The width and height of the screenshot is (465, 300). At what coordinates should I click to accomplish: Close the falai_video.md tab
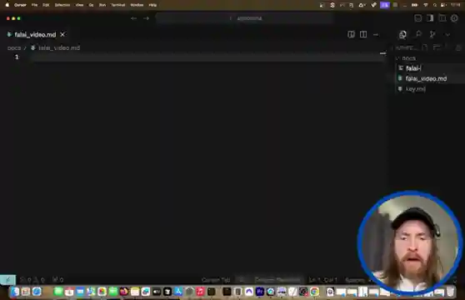(62, 35)
